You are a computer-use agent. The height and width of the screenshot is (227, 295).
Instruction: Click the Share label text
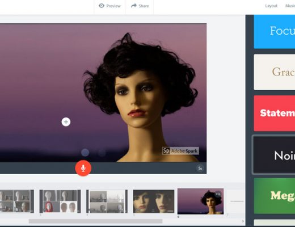click(144, 6)
